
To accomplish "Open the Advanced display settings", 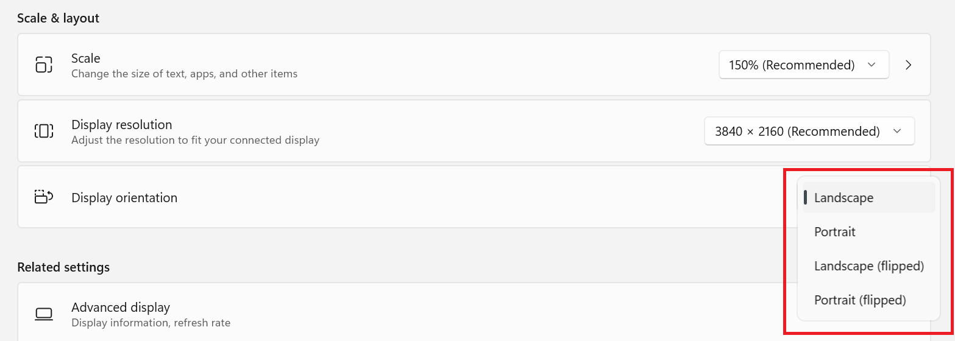I will tap(121, 308).
